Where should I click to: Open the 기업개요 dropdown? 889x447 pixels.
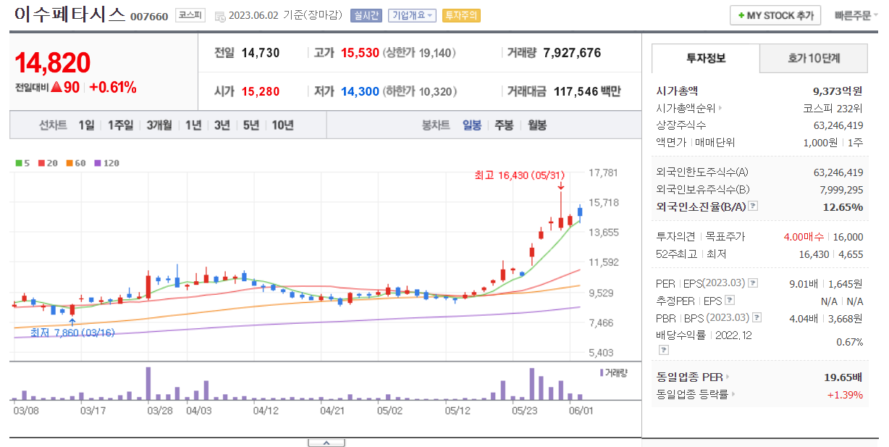click(x=411, y=15)
